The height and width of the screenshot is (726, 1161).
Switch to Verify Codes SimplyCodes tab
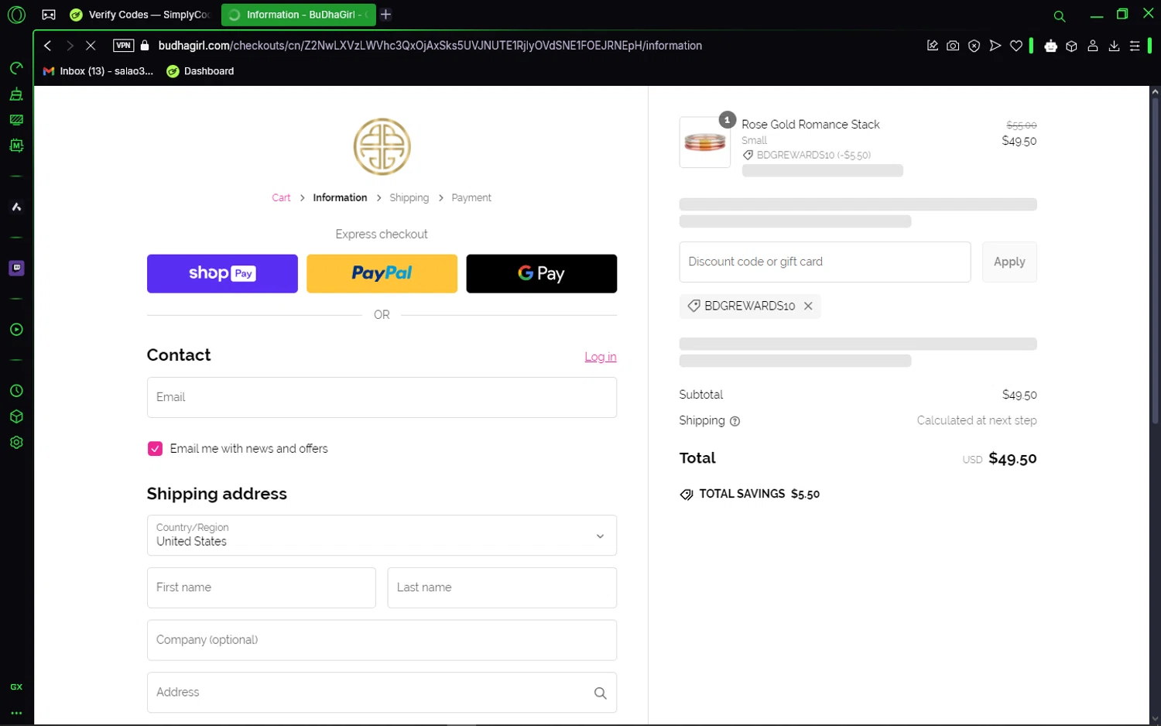139,15
